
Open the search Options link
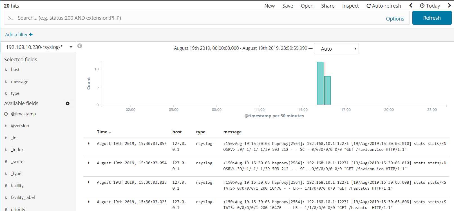pyautogui.click(x=395, y=19)
